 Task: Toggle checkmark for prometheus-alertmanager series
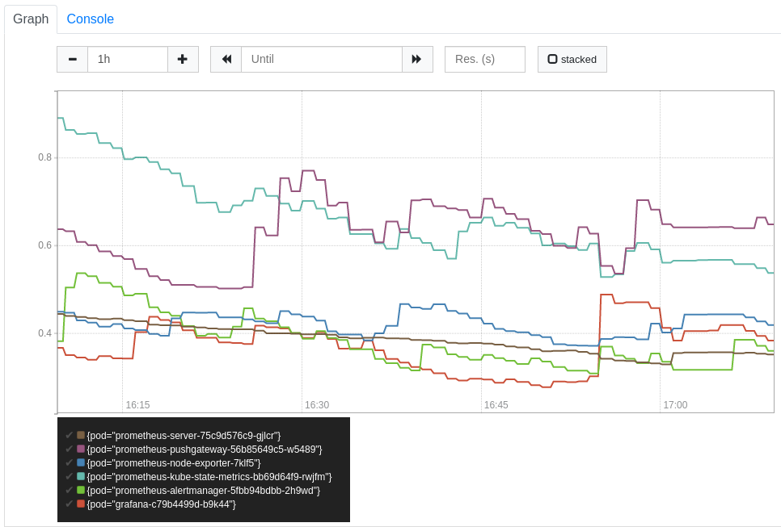tap(69, 490)
